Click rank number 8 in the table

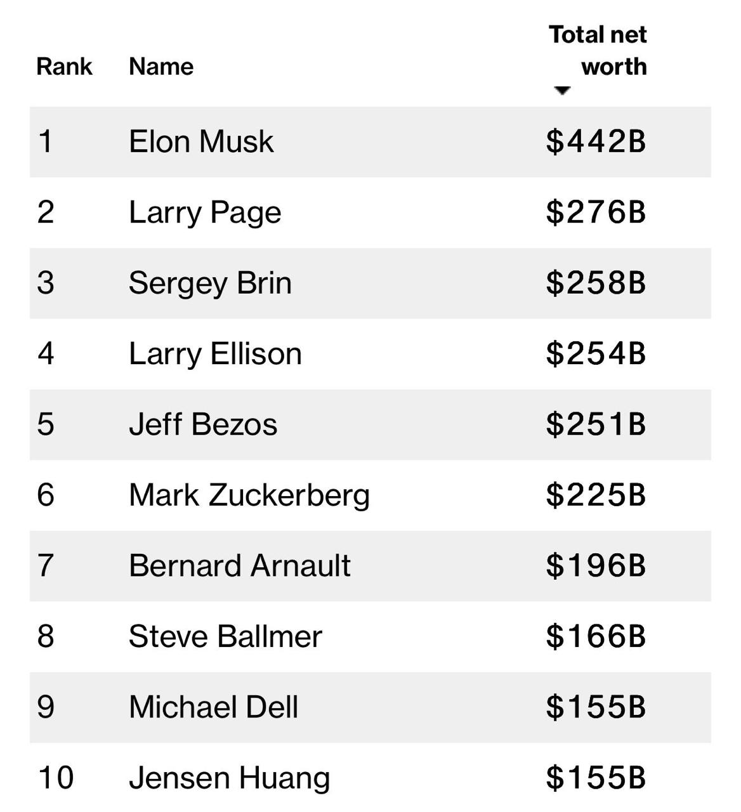coord(46,636)
